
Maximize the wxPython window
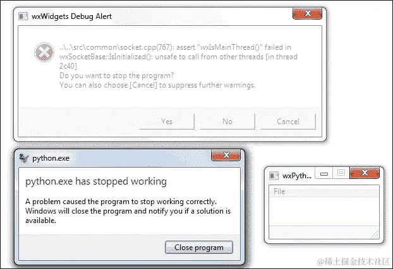click(x=341, y=173)
